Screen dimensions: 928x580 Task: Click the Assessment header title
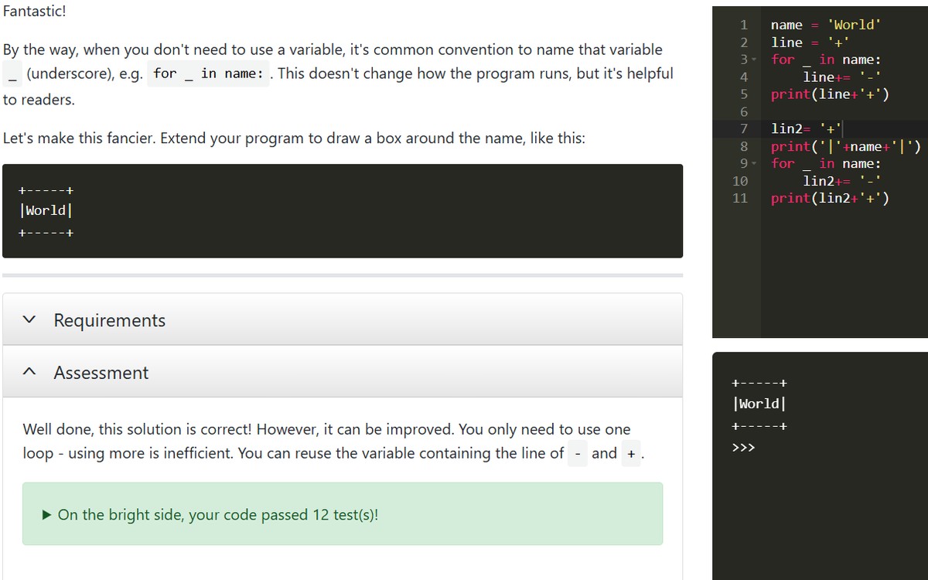point(101,373)
